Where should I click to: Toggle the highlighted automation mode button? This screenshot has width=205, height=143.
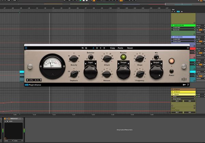(x=178, y=12)
